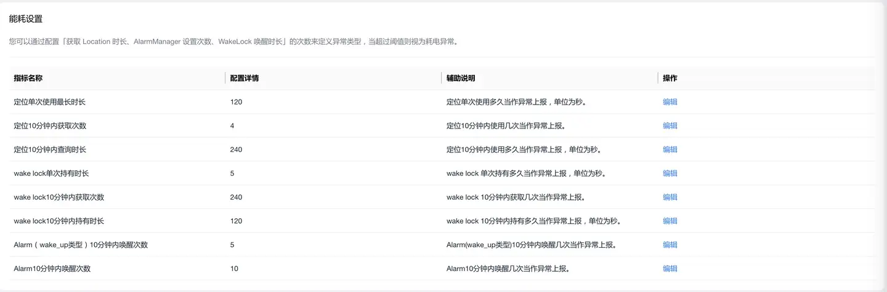Screen dimensions: 887x292
Task: Open 编辑 for 定位10分钟内查询时长
Action: point(670,149)
